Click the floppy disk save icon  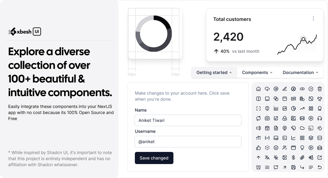pos(293,167)
